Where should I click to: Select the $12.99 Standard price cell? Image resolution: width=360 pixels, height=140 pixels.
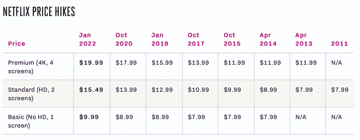pos(162,90)
